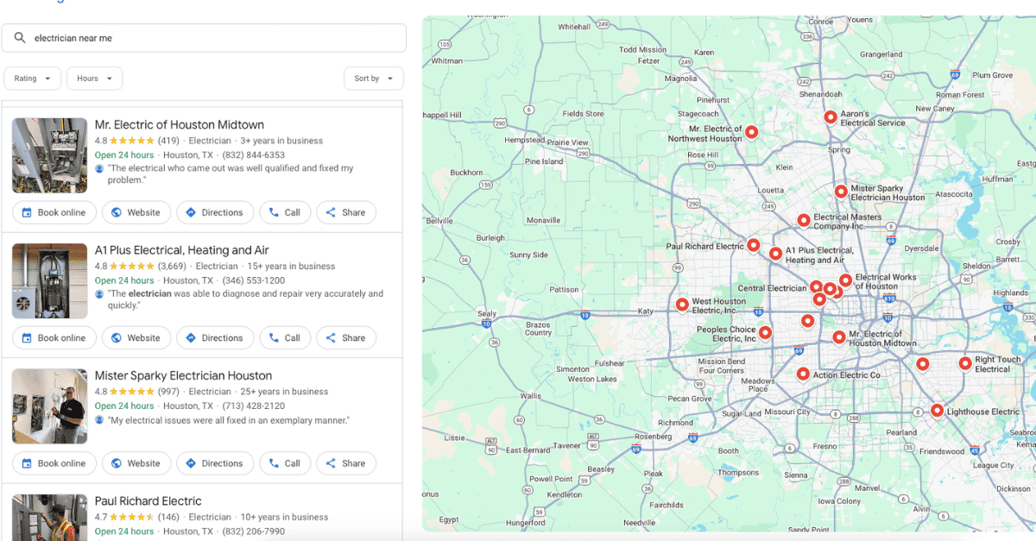The width and height of the screenshot is (1036, 541).
Task: Book online with Mister Sparky Electrician Houston
Action: tap(54, 463)
